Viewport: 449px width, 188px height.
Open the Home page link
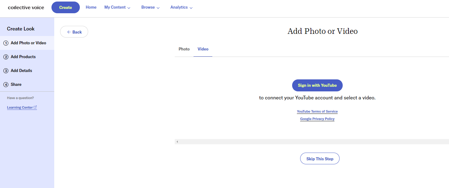click(91, 7)
